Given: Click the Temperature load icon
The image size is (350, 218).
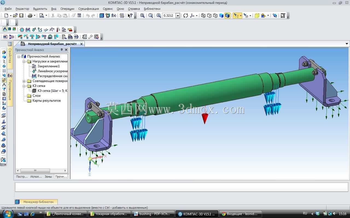Looking at the screenshot, I should pyautogui.click(x=58, y=30).
